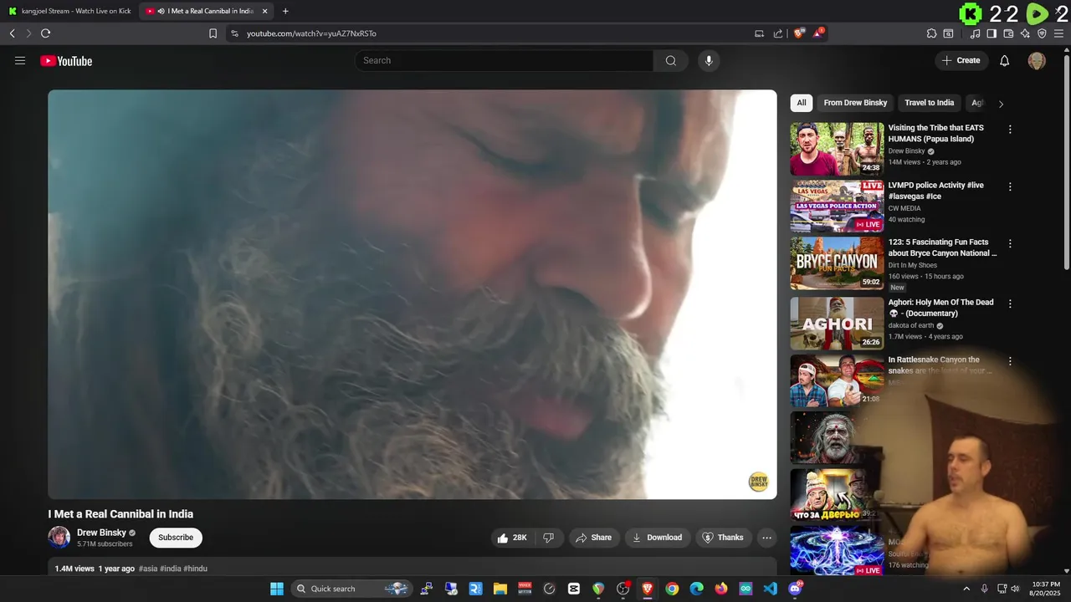Click the search magnifier button
This screenshot has height=602, width=1071.
coord(671,60)
